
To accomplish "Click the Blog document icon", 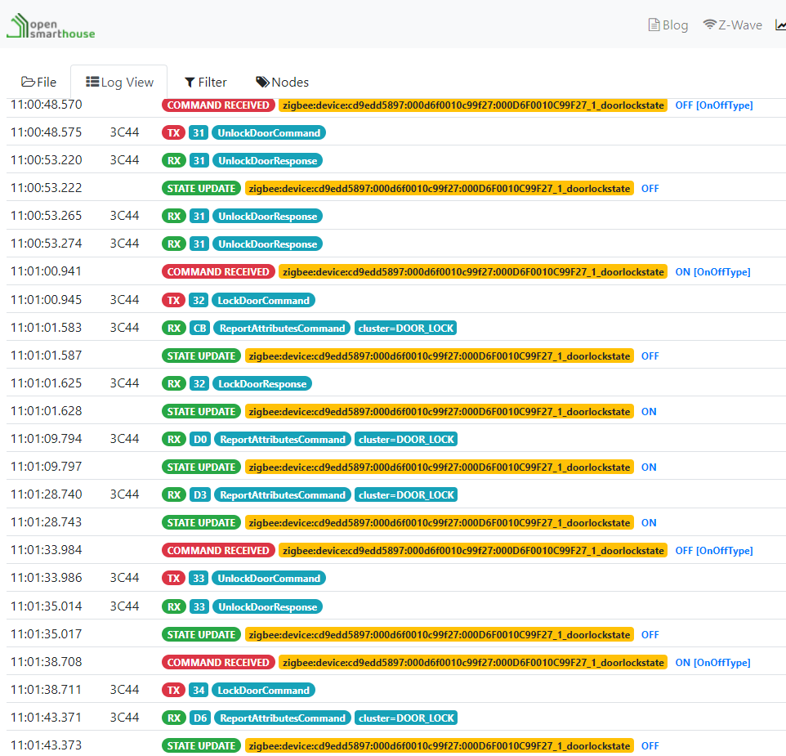I will point(654,25).
